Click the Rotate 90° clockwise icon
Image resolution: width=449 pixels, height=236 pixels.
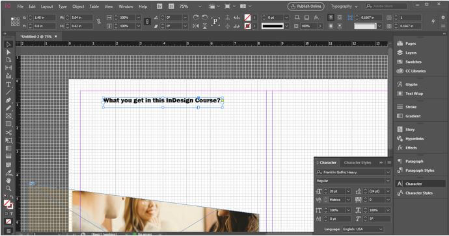196,18
